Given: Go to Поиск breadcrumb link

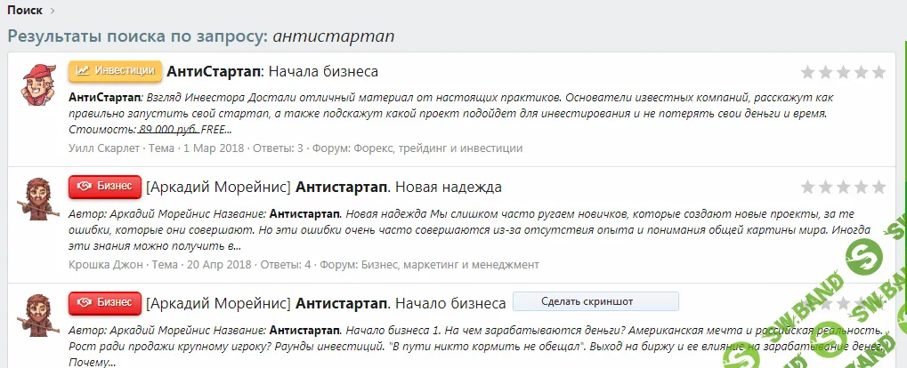Looking at the screenshot, I should click(x=24, y=10).
